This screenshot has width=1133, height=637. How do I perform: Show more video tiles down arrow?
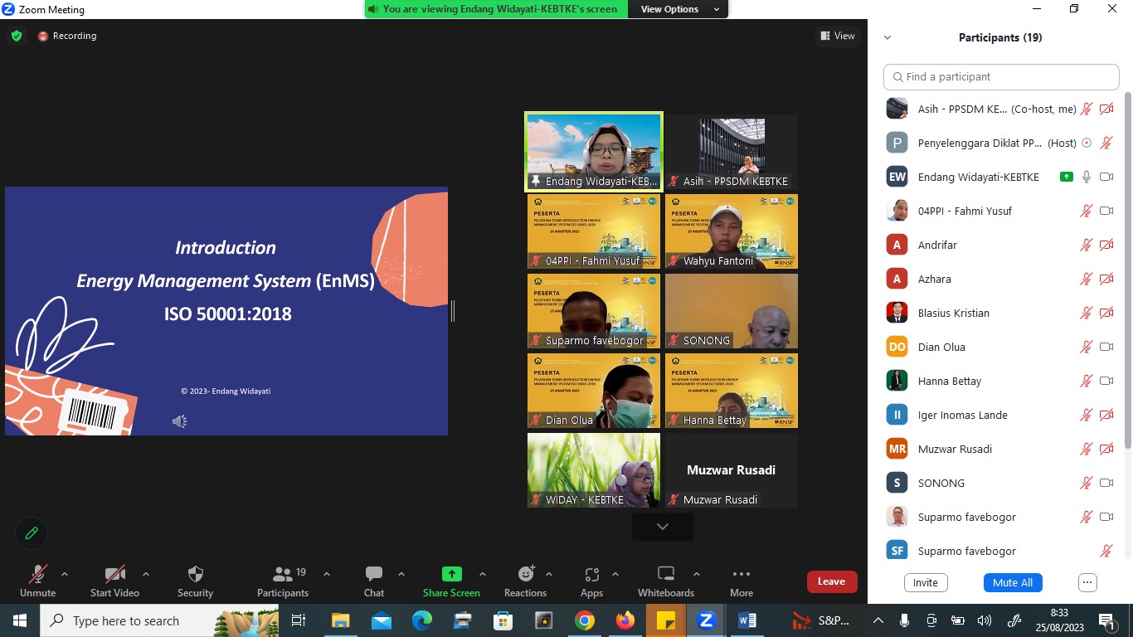pyautogui.click(x=662, y=527)
